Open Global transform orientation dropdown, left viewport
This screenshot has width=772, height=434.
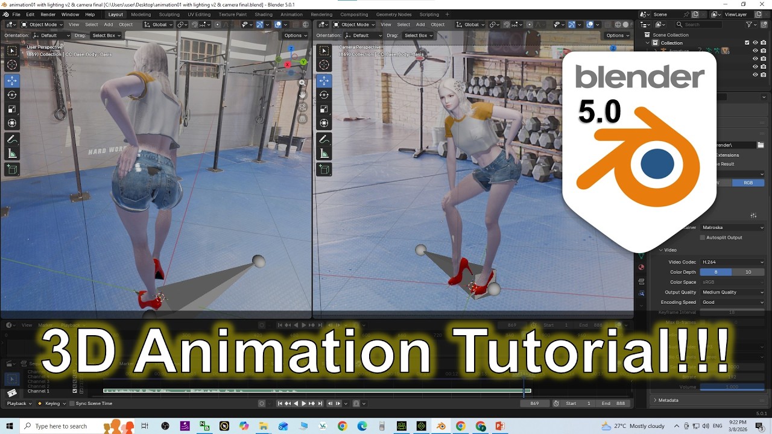coord(159,25)
